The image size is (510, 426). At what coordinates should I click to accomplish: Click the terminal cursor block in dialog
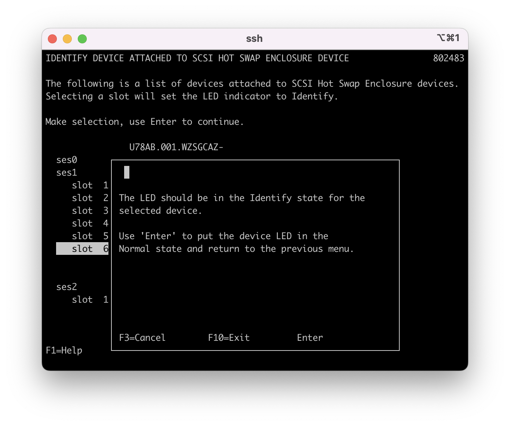point(127,172)
